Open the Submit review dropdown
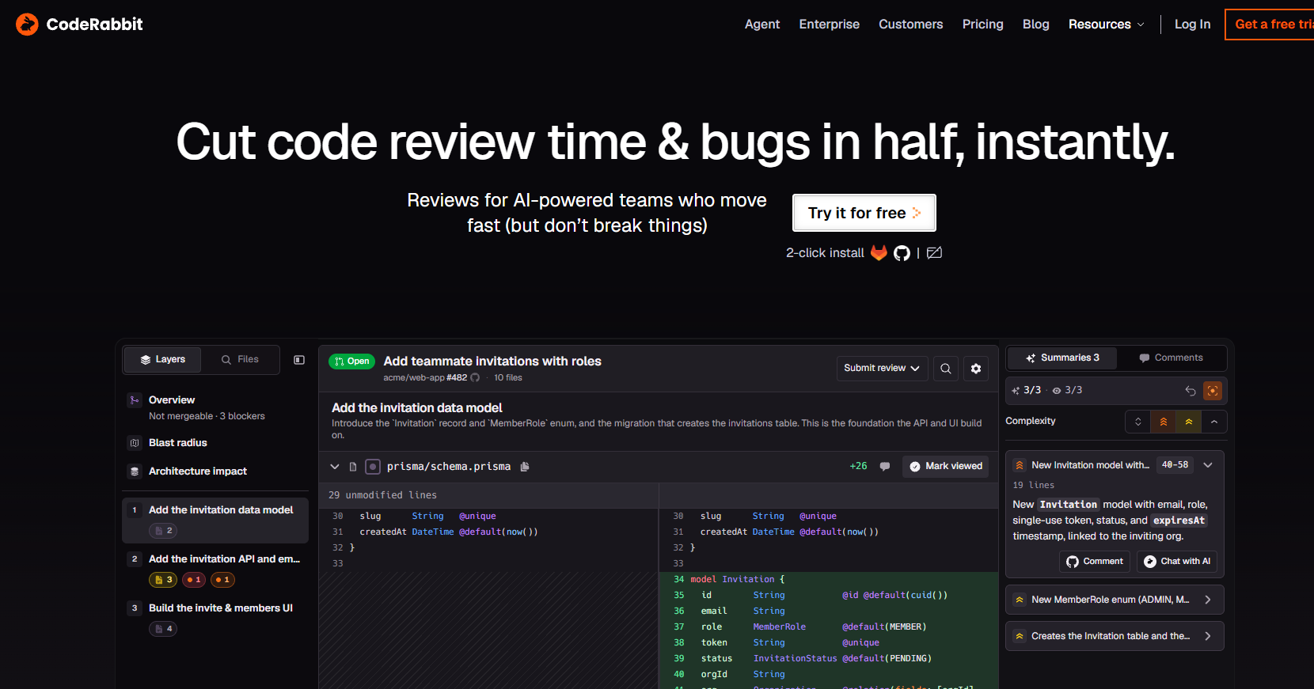Screen dimensions: 1314x689 tap(882, 369)
